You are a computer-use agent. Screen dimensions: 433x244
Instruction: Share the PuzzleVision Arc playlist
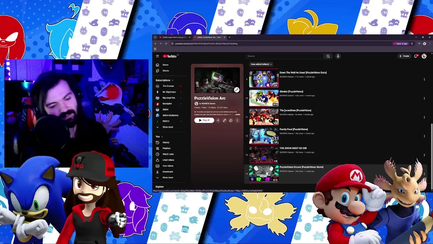coord(231,120)
